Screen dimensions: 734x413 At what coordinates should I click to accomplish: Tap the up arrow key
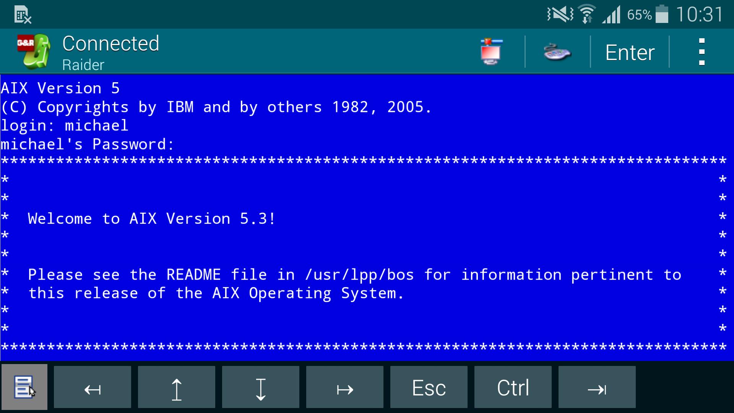click(177, 387)
